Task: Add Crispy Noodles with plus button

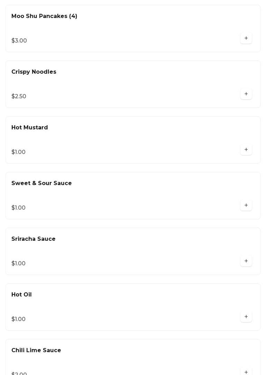Action: [x=246, y=94]
